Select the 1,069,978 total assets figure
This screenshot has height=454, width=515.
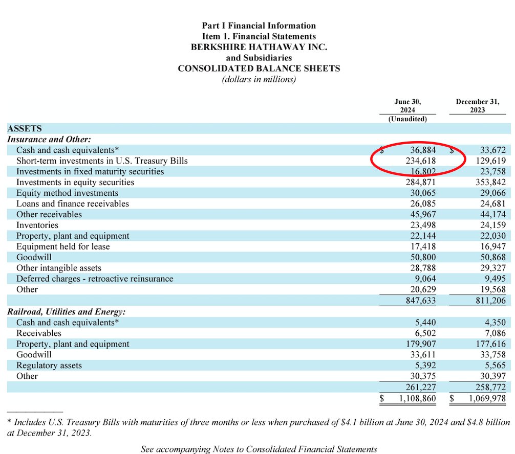pyautogui.click(x=487, y=399)
